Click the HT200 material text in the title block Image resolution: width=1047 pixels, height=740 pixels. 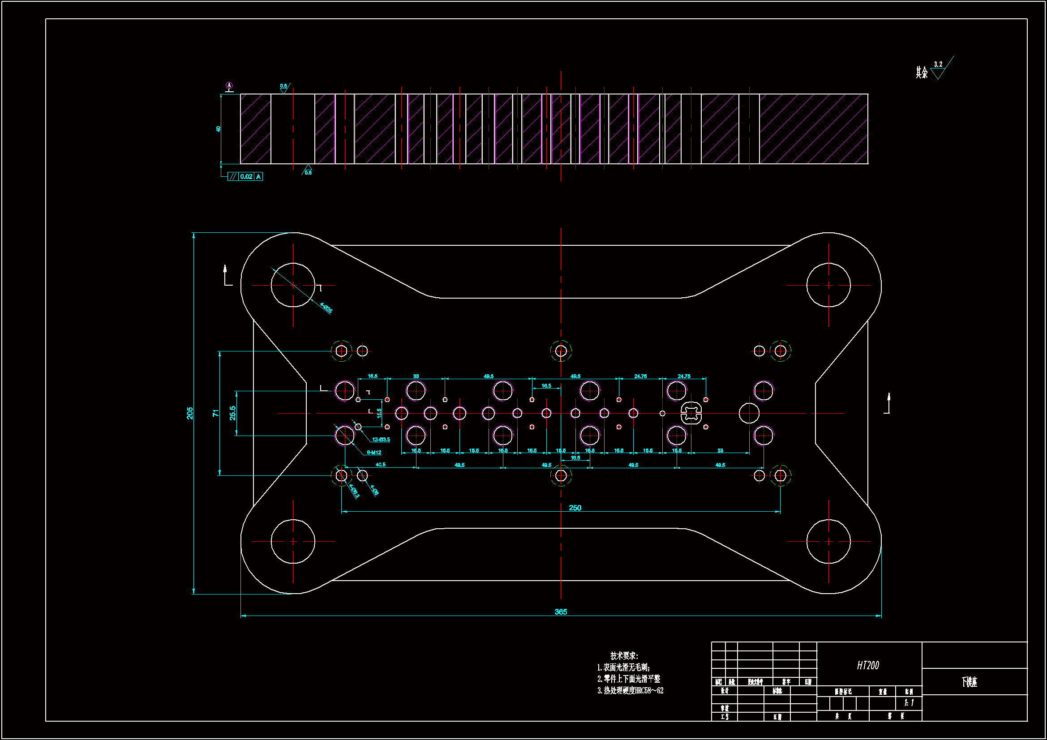(x=868, y=666)
